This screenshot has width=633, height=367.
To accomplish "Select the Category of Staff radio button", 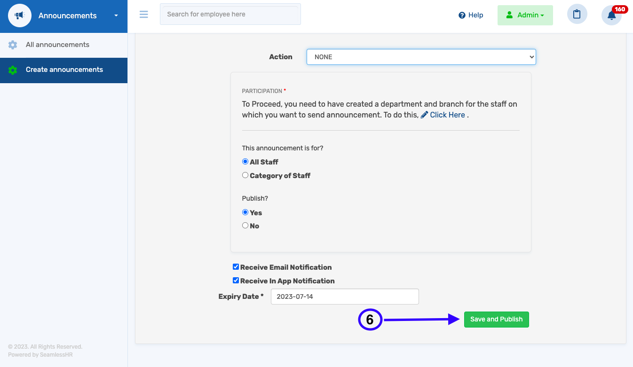I will (245, 175).
